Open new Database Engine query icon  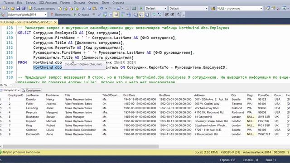[x=59, y=8]
